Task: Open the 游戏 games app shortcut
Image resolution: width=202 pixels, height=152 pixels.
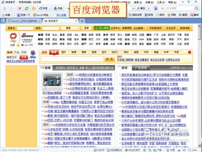Action: click(160, 15)
